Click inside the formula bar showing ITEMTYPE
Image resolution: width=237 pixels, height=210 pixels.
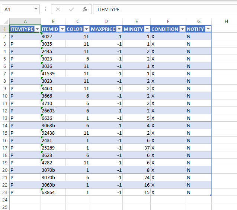click(x=165, y=9)
